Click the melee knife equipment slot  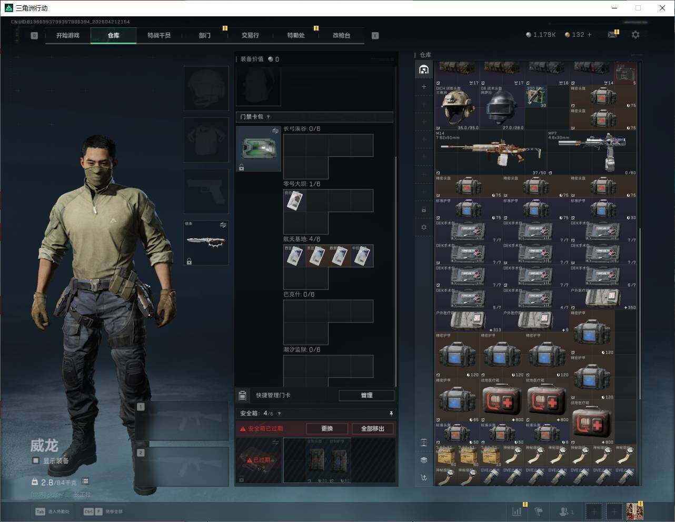click(206, 243)
